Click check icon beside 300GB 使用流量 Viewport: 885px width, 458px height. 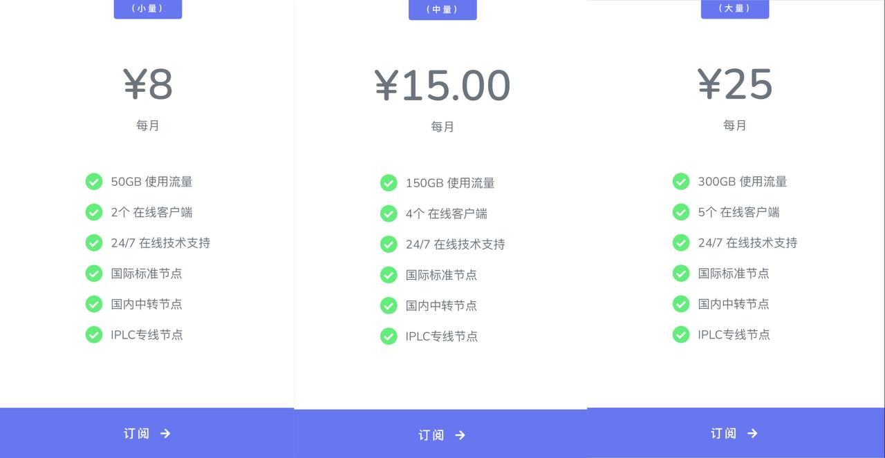[681, 182]
